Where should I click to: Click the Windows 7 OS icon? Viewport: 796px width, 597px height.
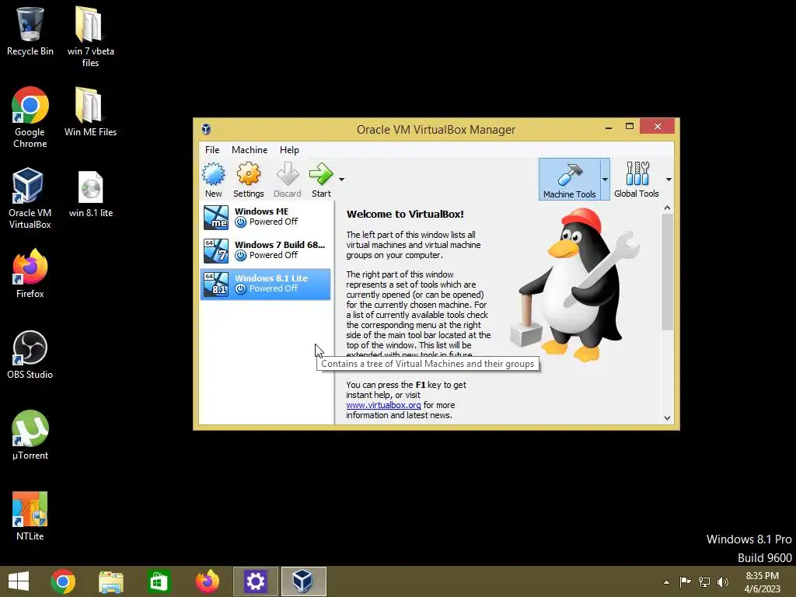pyautogui.click(x=216, y=251)
